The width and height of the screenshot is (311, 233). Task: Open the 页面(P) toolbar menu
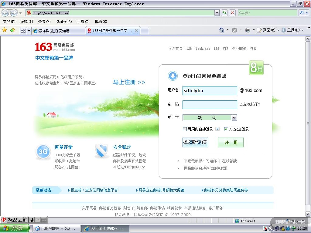click(268, 30)
